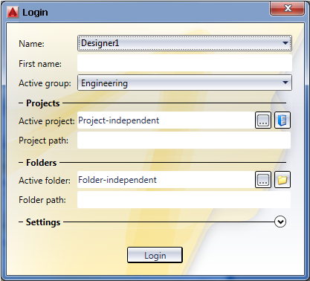Click the Settings section heading
Image resolution: width=310 pixels, height=281 pixels.
(x=43, y=222)
